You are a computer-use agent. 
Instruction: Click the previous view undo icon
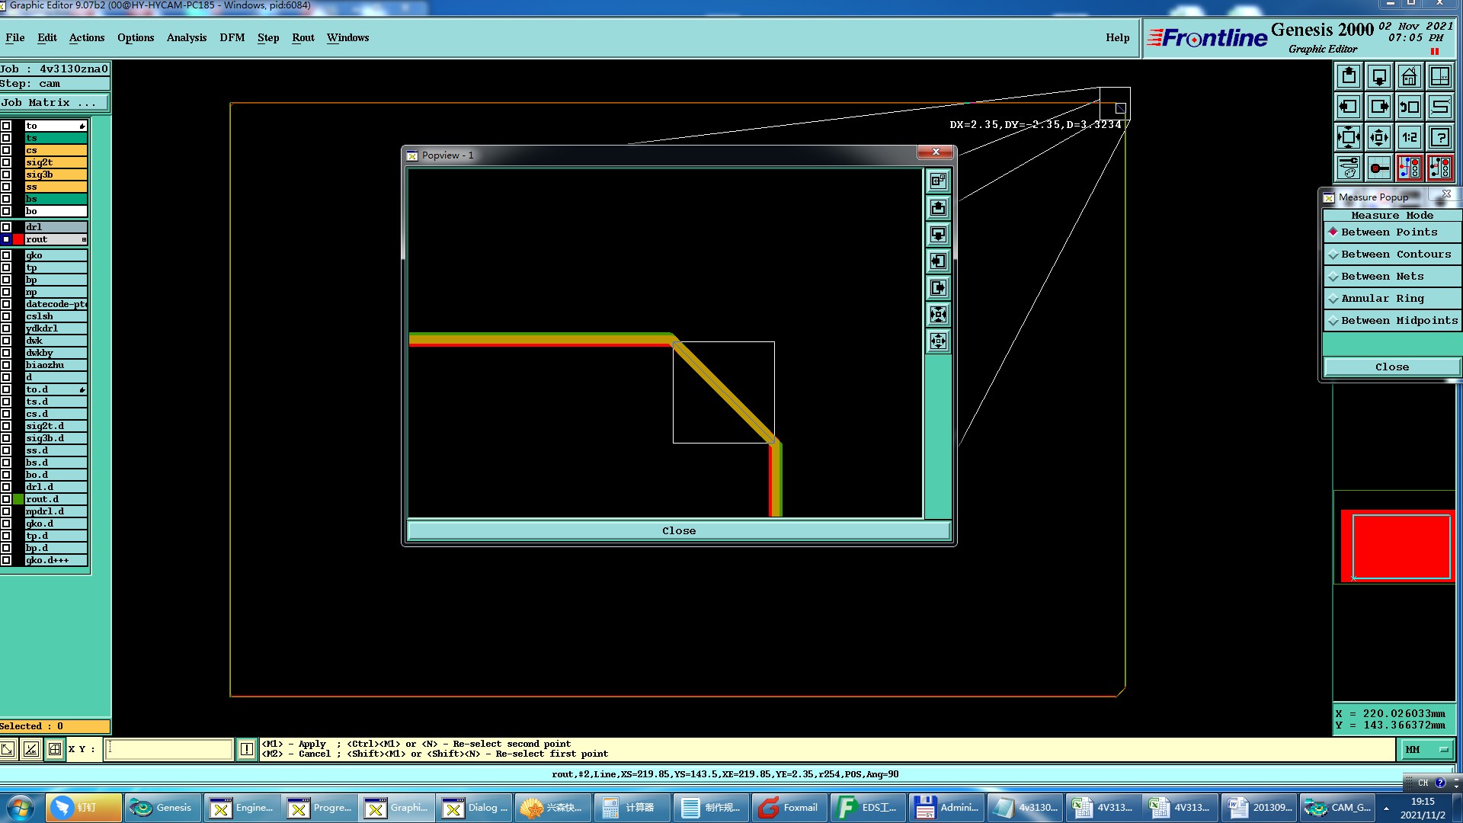pos(1409,107)
